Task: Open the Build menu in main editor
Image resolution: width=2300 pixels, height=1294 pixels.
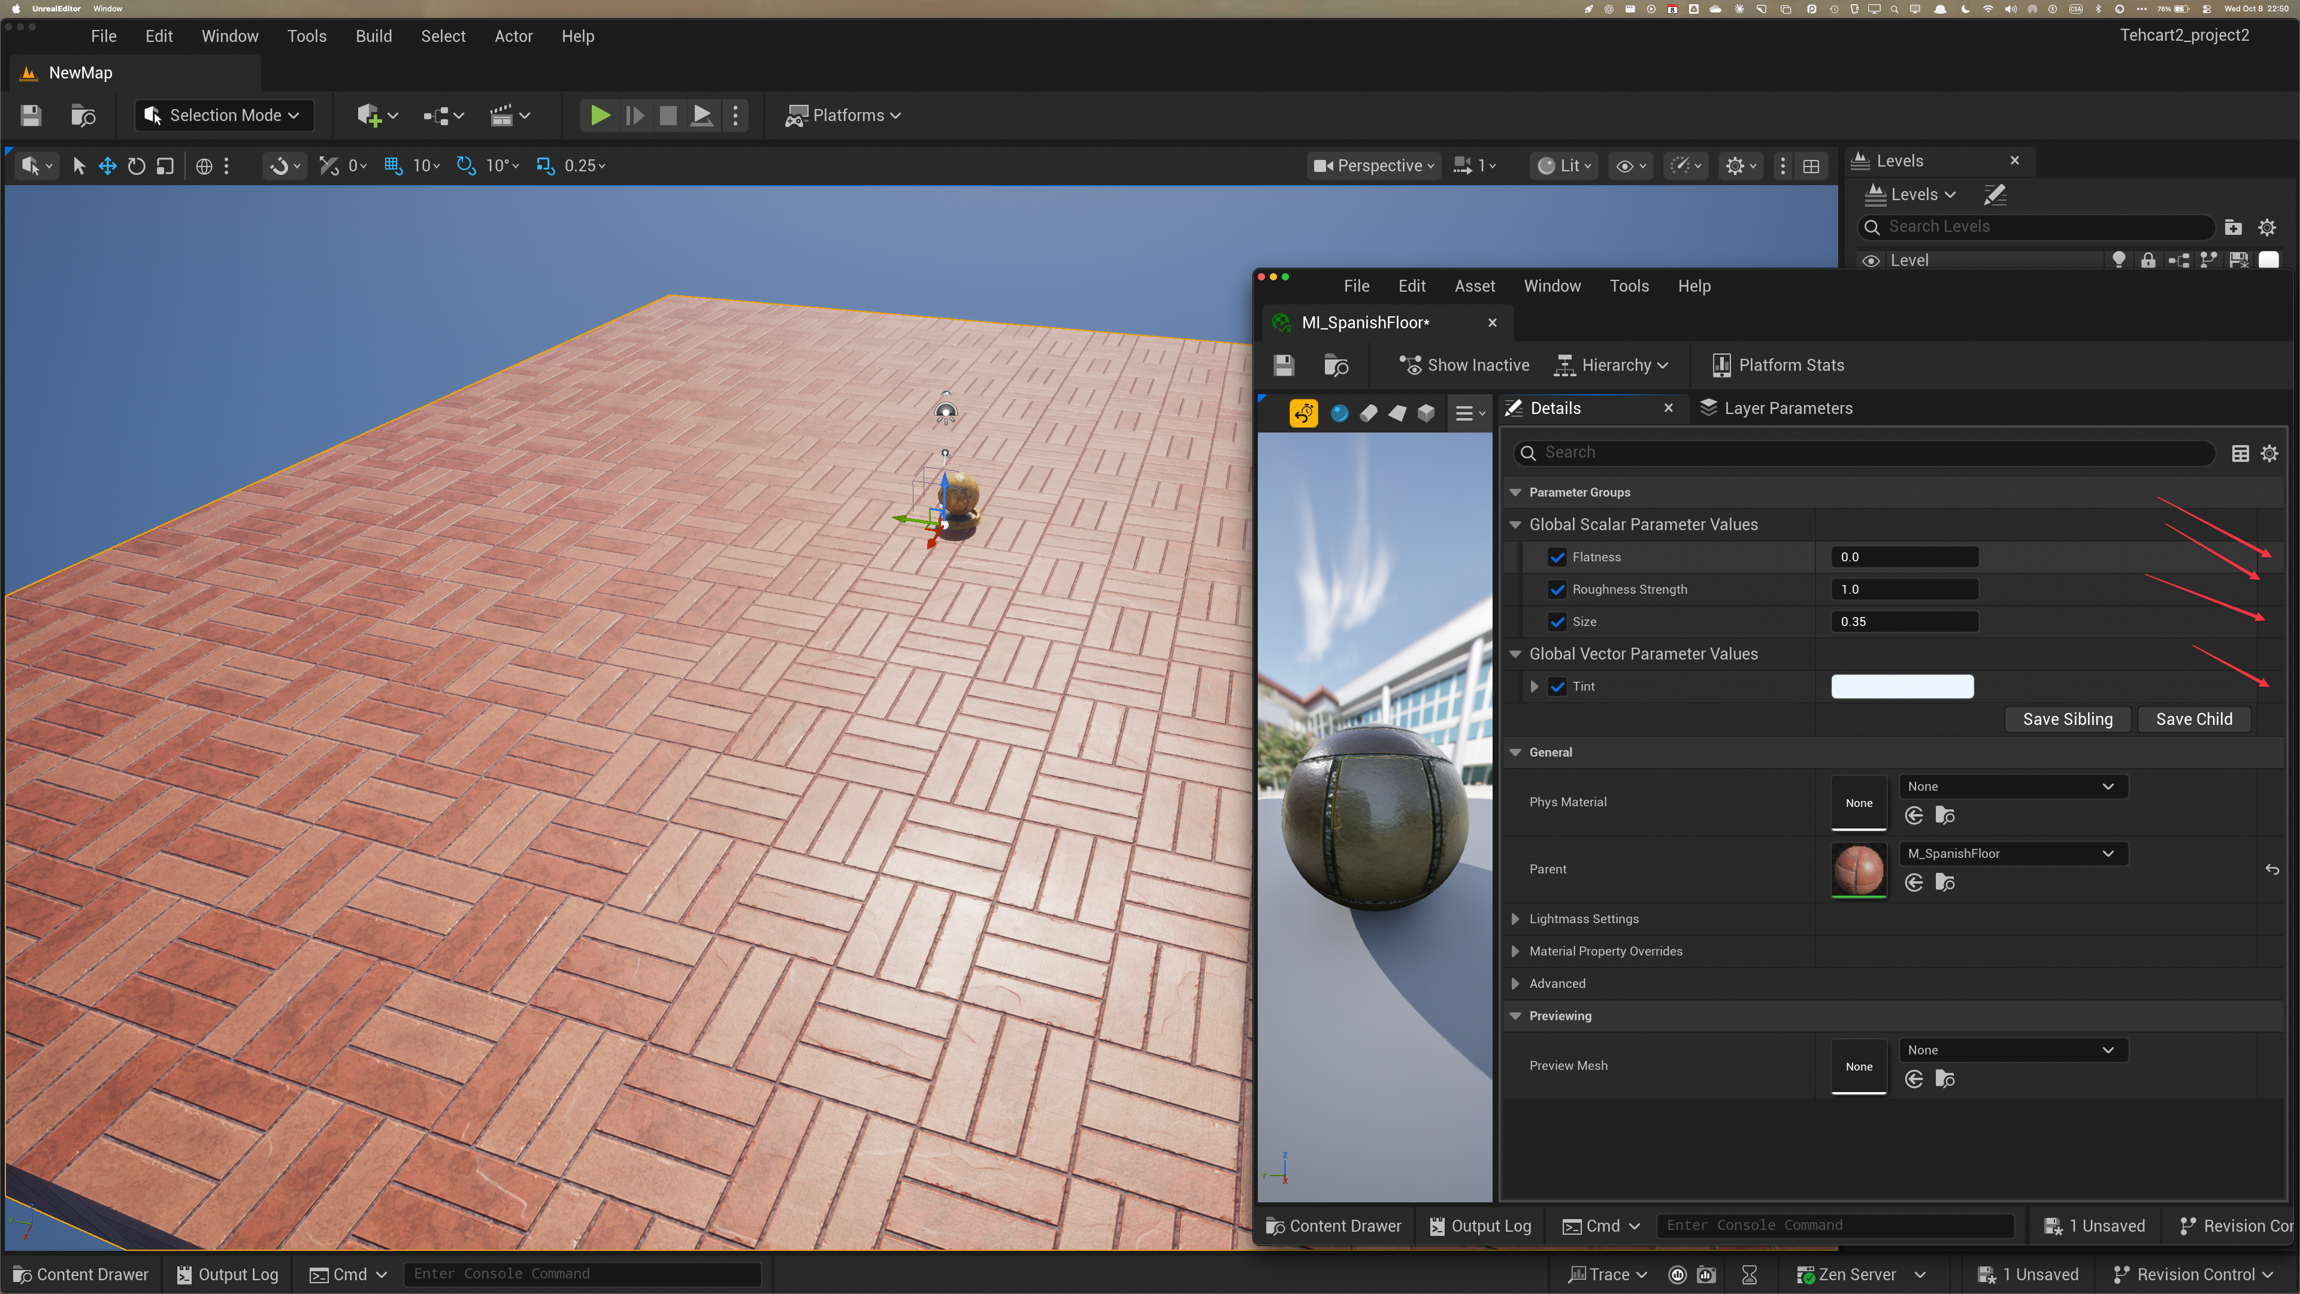Action: [x=373, y=37]
